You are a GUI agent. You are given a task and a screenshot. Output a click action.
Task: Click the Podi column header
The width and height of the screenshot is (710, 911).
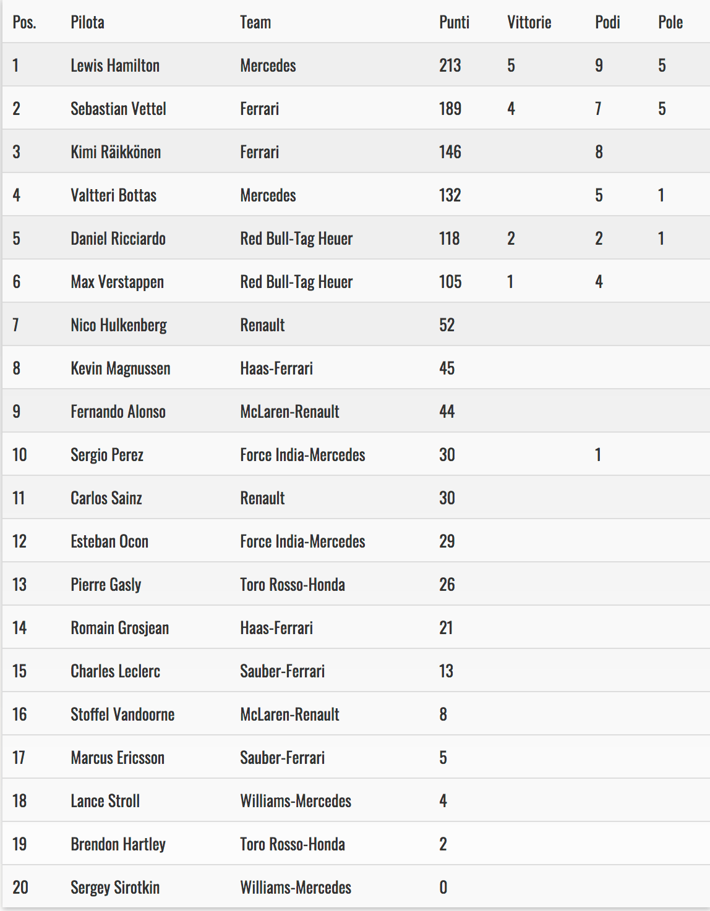click(607, 23)
